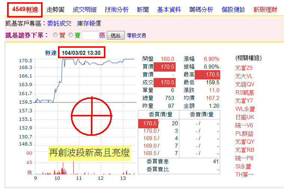The height and width of the screenshot is (191, 284).
Task: Switch to the 走勢圖 tab
Action: pyautogui.click(x=55, y=10)
